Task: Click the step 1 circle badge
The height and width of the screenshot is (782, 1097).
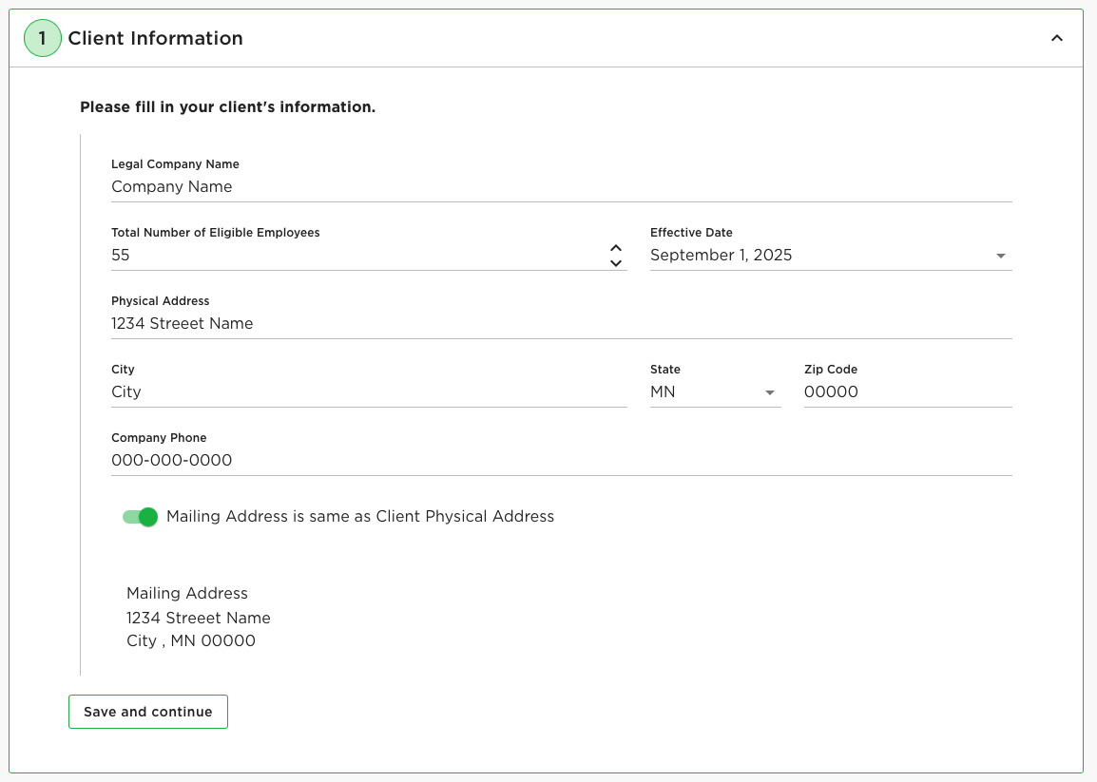Action: coord(43,38)
